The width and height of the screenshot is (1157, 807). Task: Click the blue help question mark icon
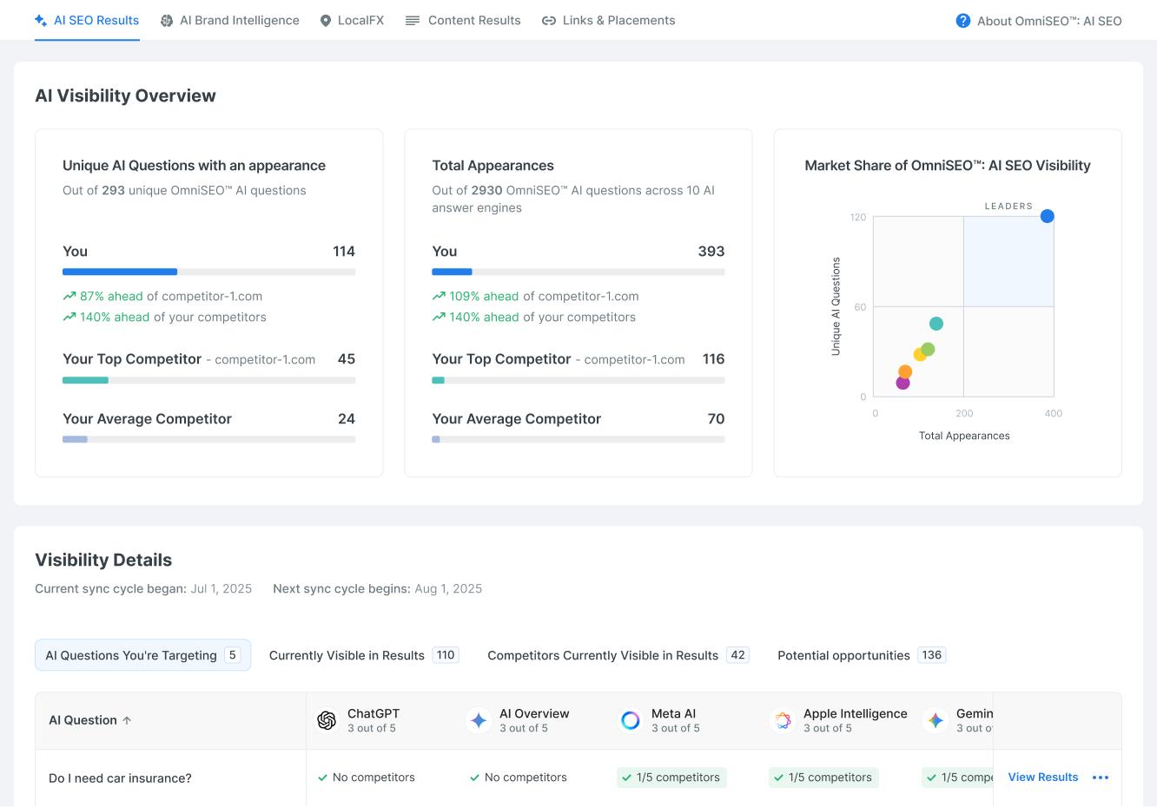(962, 21)
